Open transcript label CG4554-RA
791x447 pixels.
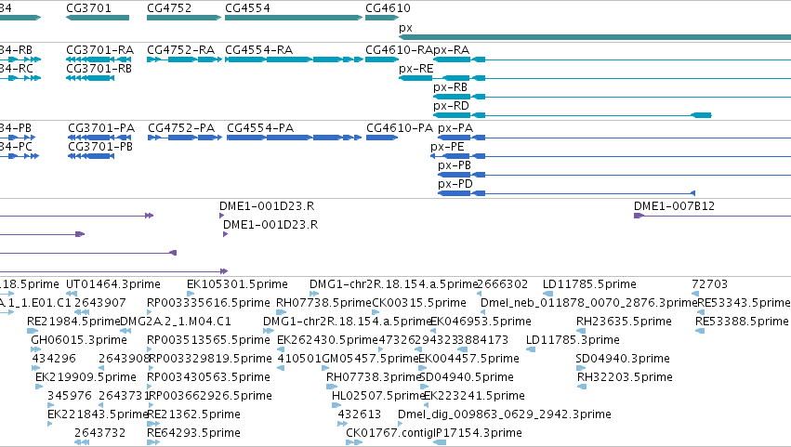pos(258,50)
